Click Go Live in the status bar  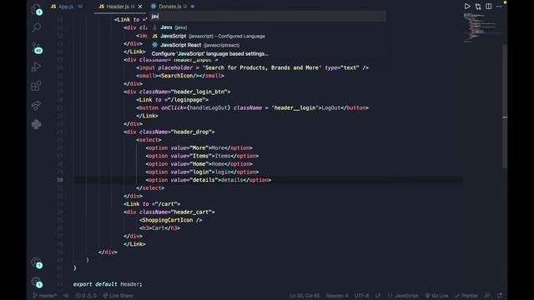437,296
